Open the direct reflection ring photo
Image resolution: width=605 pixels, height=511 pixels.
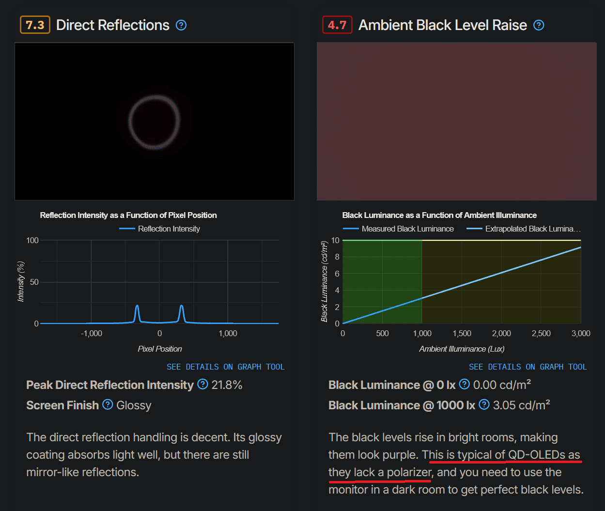155,121
